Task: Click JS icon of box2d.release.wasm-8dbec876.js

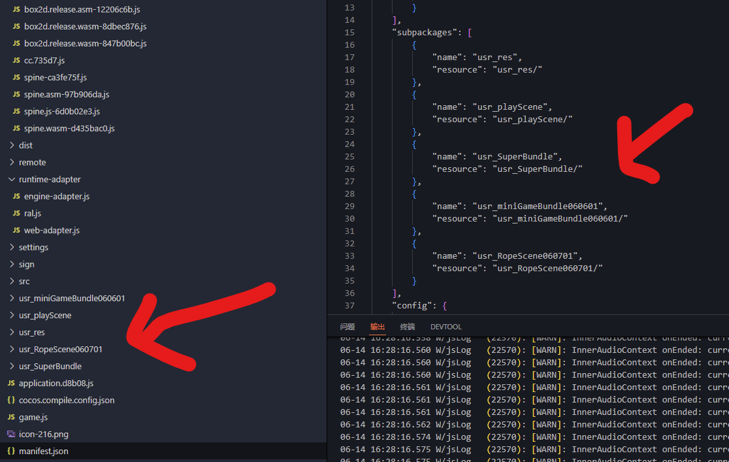Action: click(16, 27)
